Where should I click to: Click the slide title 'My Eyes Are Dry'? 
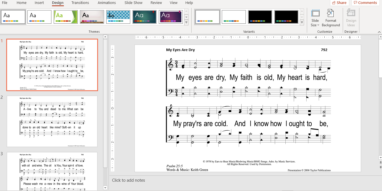tap(181, 50)
